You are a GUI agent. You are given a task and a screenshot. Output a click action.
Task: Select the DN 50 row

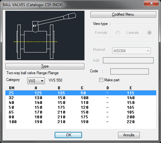[x=81, y=107]
